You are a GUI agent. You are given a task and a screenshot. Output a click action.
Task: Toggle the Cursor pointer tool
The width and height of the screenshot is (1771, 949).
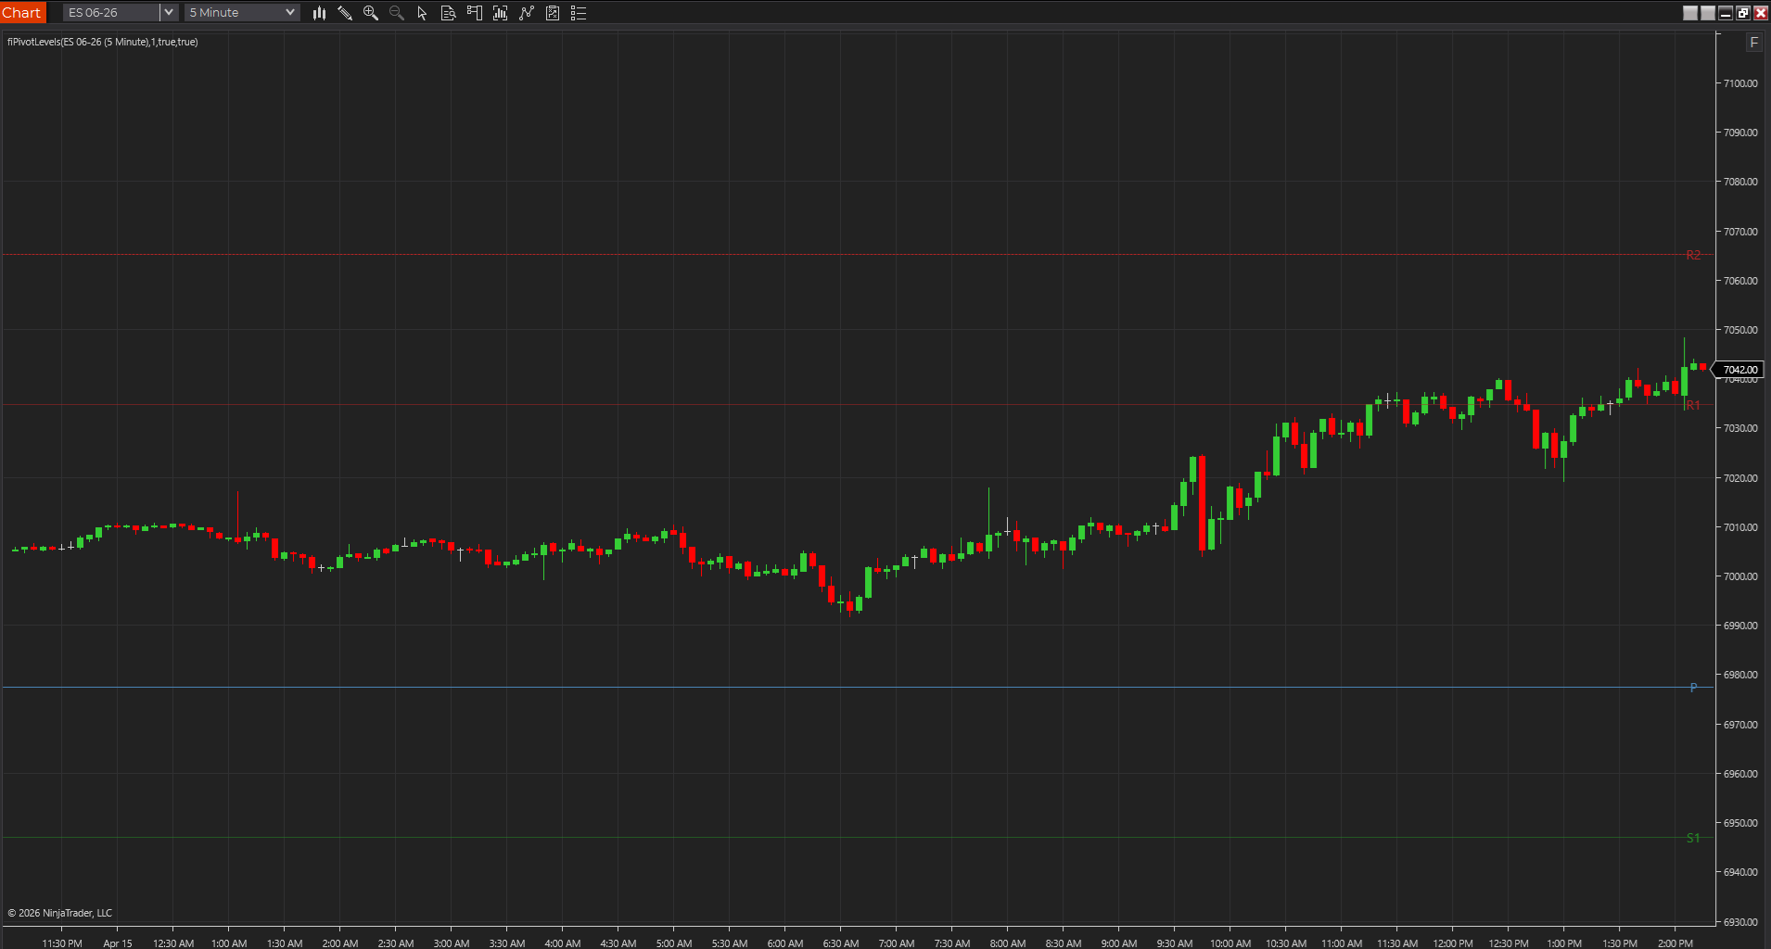421,13
